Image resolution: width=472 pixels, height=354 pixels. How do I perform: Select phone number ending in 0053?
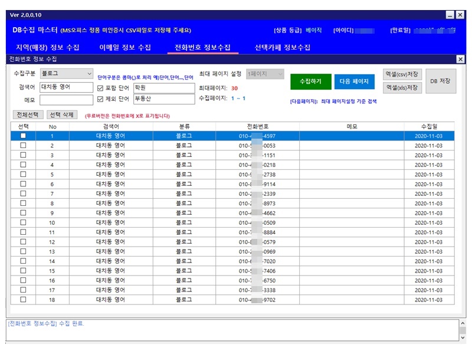coord(257,146)
